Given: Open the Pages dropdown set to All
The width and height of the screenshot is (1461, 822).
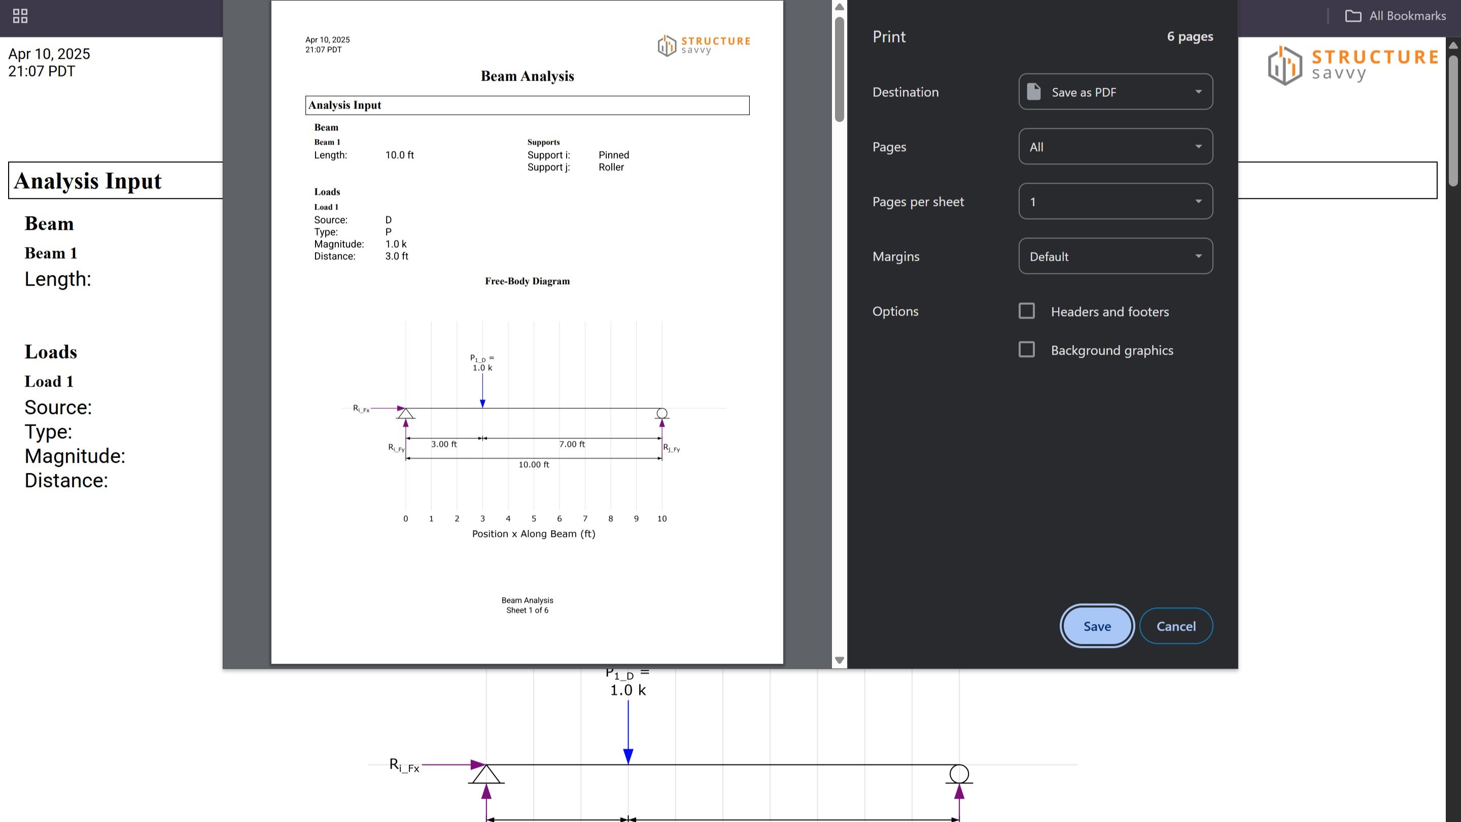Looking at the screenshot, I should tap(1116, 146).
